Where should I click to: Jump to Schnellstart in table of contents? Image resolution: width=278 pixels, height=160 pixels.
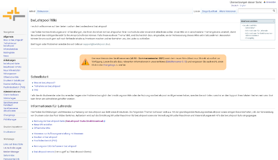pyautogui.click(x=250, y=28)
